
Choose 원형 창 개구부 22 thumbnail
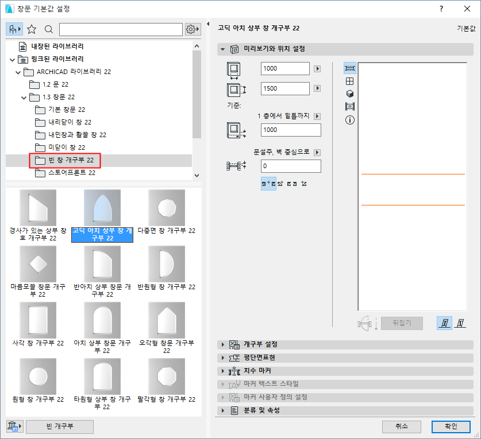(x=38, y=376)
